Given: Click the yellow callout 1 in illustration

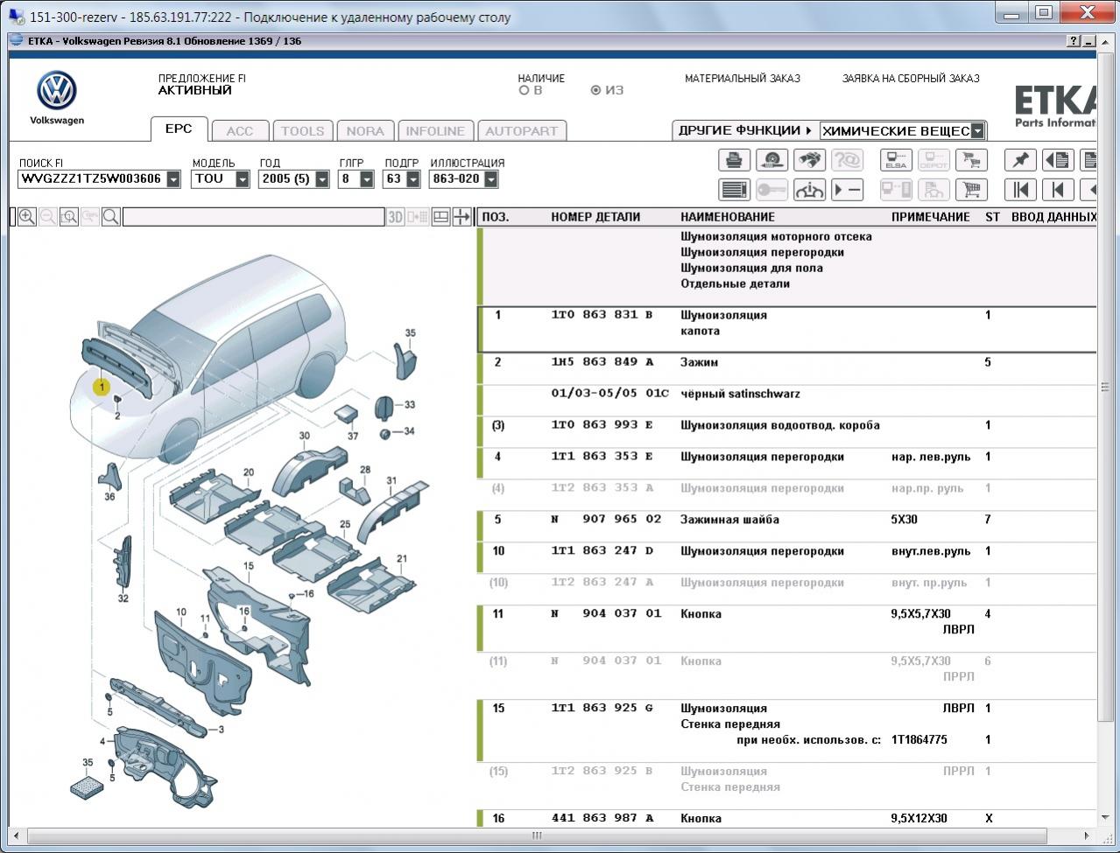Looking at the screenshot, I should point(102,386).
